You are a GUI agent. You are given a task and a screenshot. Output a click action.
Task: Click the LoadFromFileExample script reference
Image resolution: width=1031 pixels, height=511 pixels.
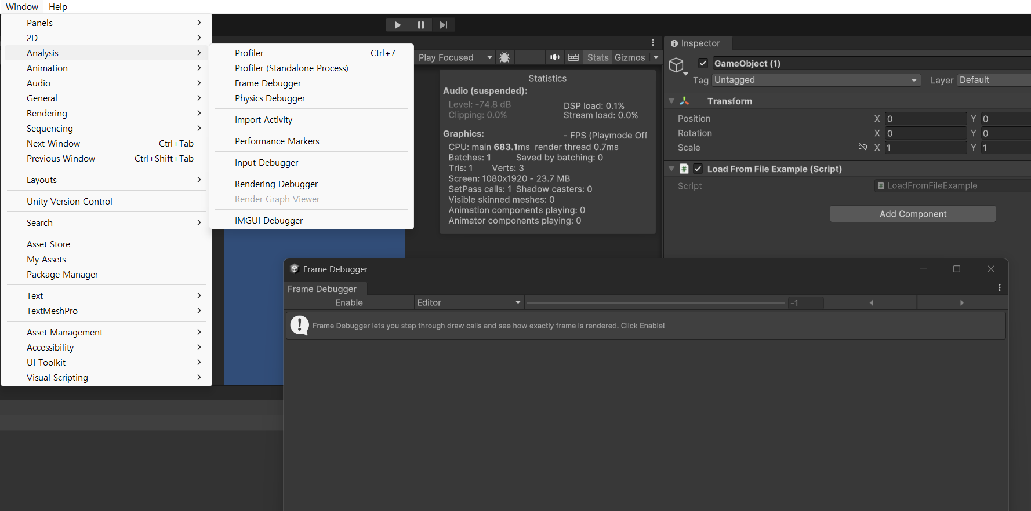point(953,185)
